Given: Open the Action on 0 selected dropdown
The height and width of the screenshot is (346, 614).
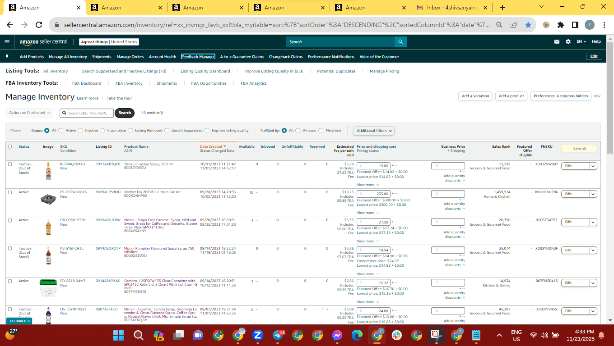Looking at the screenshot, I should [x=30, y=113].
